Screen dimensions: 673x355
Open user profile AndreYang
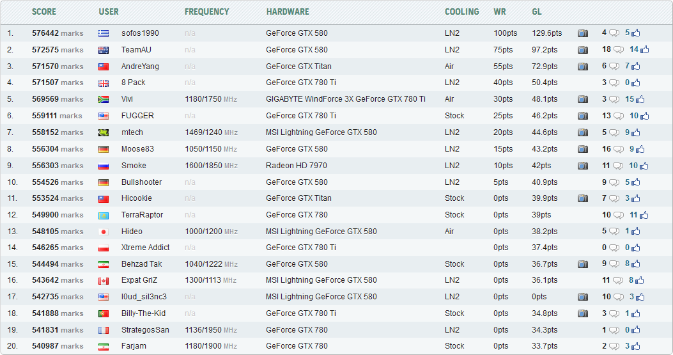(140, 66)
